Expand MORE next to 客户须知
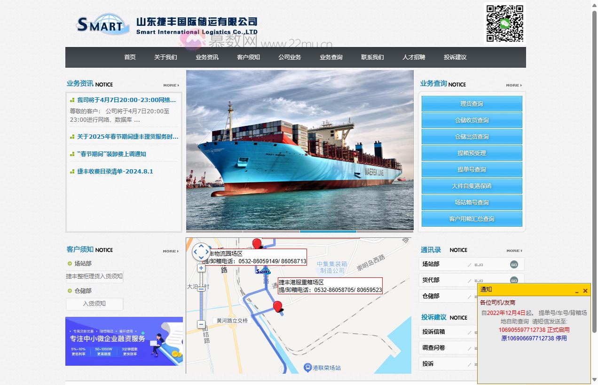Screen dimensions: 598x385 pyautogui.click(x=171, y=251)
